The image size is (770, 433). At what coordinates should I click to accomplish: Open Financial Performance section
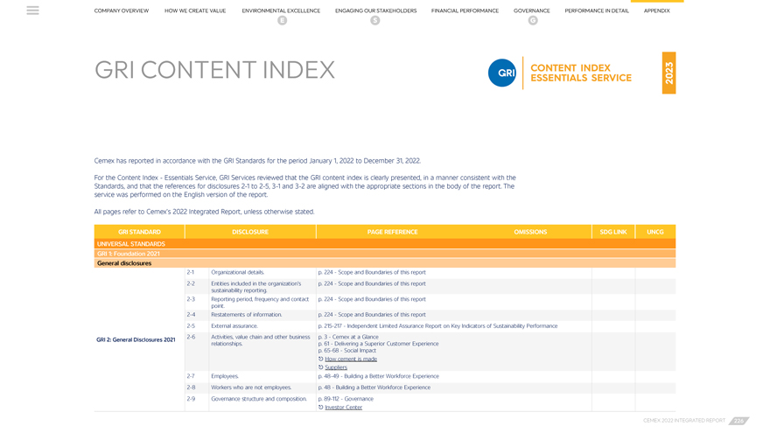465,10
